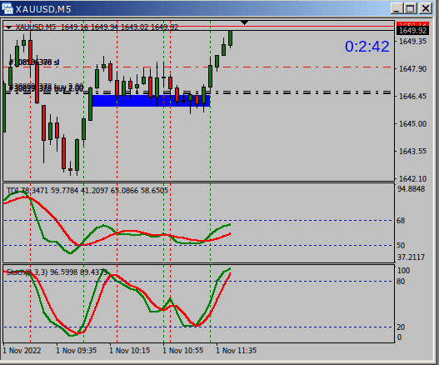Click the Stochastic level 80 scale label
This screenshot has width=439, height=365.
pyautogui.click(x=401, y=282)
